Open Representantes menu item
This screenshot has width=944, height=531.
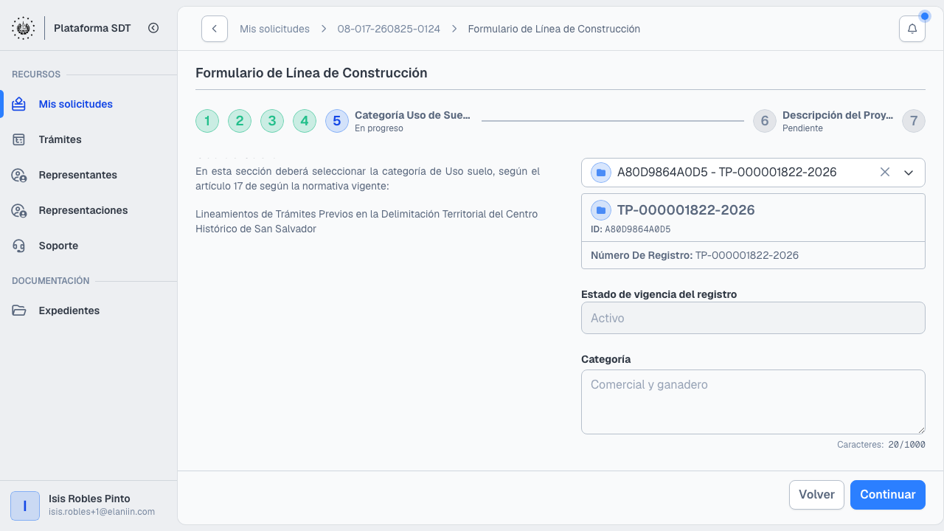point(88,175)
